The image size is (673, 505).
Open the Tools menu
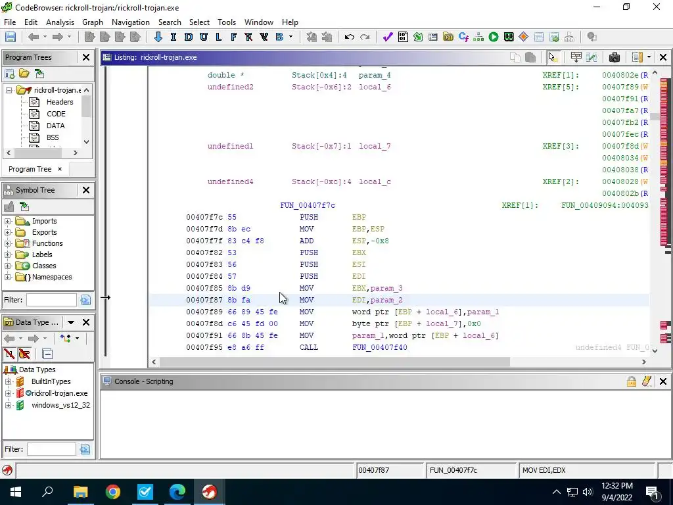(x=227, y=22)
